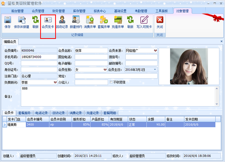The width and height of the screenshot is (225, 162).
Task: Click the 保存 (Save) toolbar icon
Action: pos(7,22)
